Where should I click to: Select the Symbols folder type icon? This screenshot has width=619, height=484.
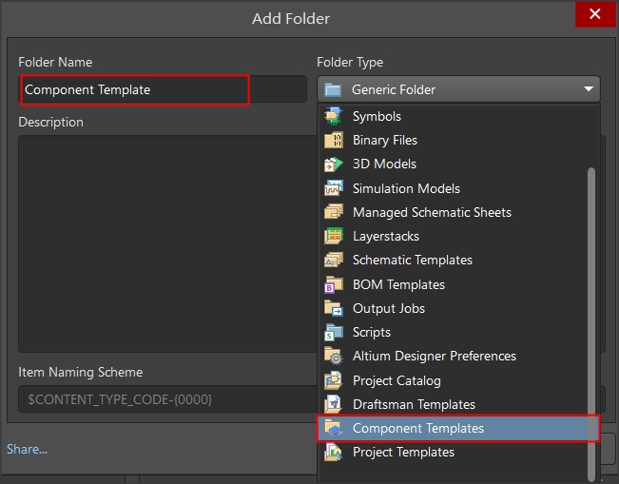[x=334, y=116]
